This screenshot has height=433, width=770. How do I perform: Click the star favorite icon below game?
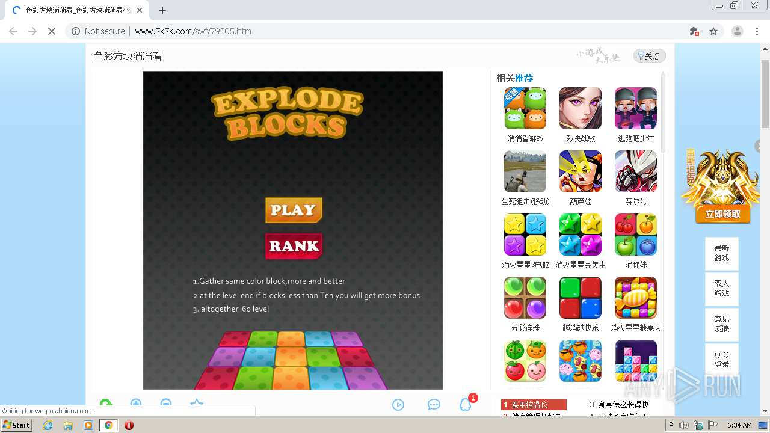tap(197, 404)
